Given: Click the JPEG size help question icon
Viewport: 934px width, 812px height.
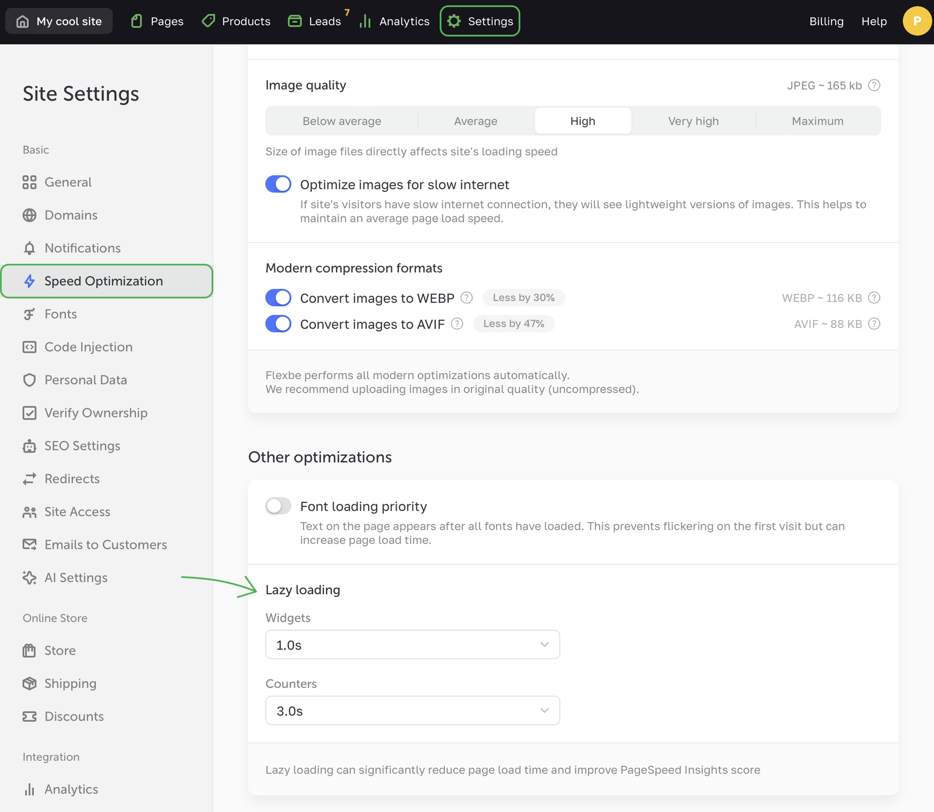Looking at the screenshot, I should click(874, 86).
